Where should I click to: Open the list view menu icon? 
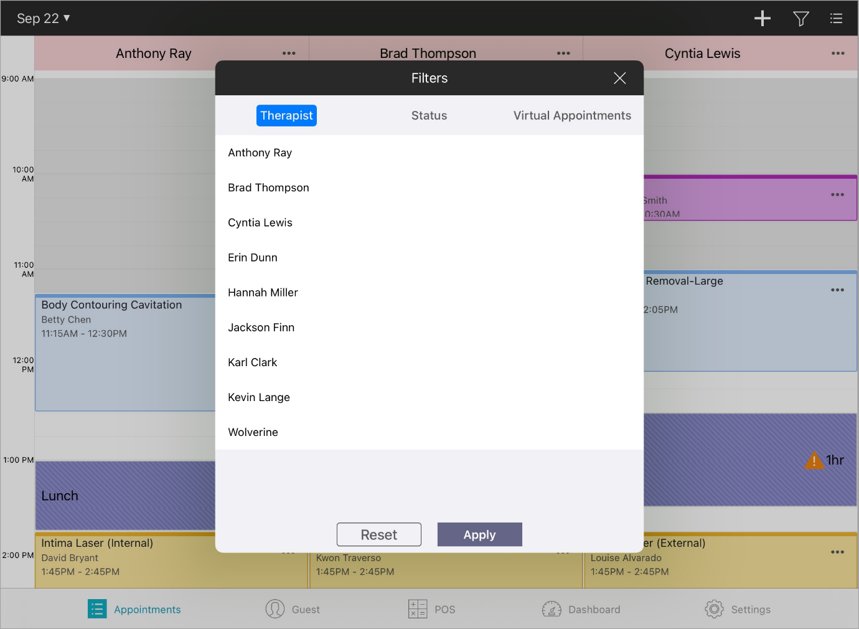tap(836, 19)
